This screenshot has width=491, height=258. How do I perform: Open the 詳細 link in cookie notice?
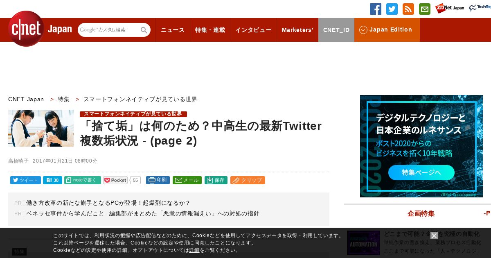pos(194,250)
